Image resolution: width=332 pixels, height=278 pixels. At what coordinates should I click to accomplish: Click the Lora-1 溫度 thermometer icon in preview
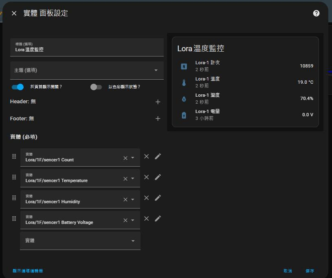[184, 83]
